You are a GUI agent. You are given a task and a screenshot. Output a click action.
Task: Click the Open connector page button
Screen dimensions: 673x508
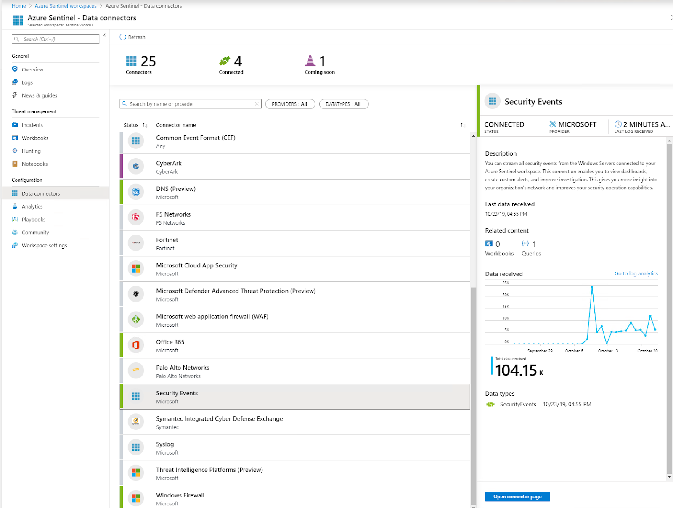tap(517, 497)
